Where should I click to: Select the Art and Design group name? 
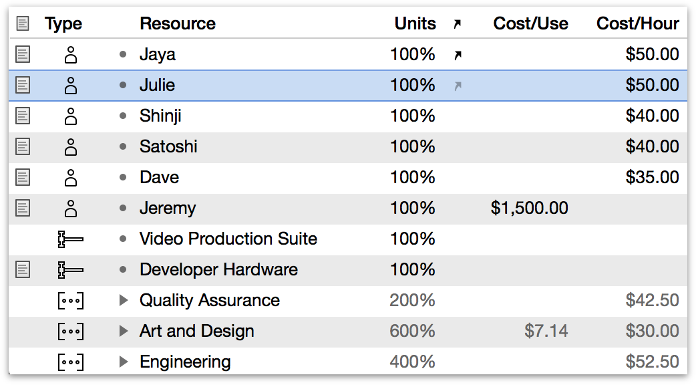point(196,332)
